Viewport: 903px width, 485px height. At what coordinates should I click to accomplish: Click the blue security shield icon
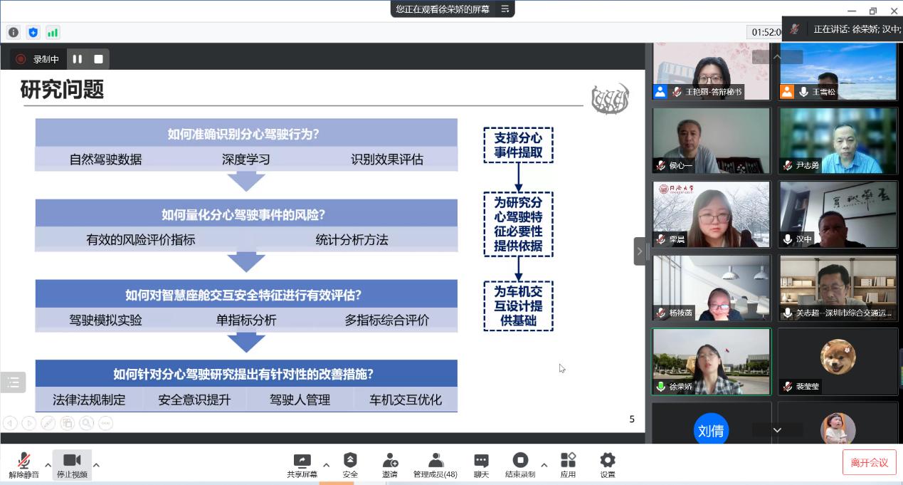(33, 32)
